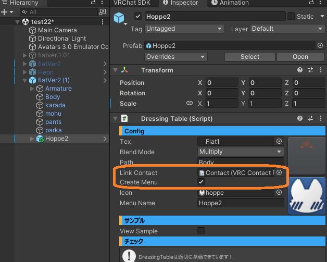
Task: Open the Hierarchy search window icon
Action: coord(103,12)
